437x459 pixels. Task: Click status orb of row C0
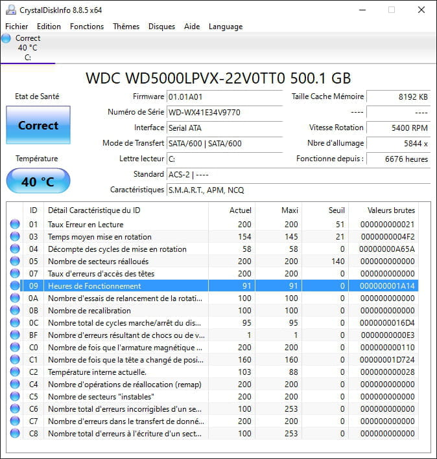[x=15, y=347]
